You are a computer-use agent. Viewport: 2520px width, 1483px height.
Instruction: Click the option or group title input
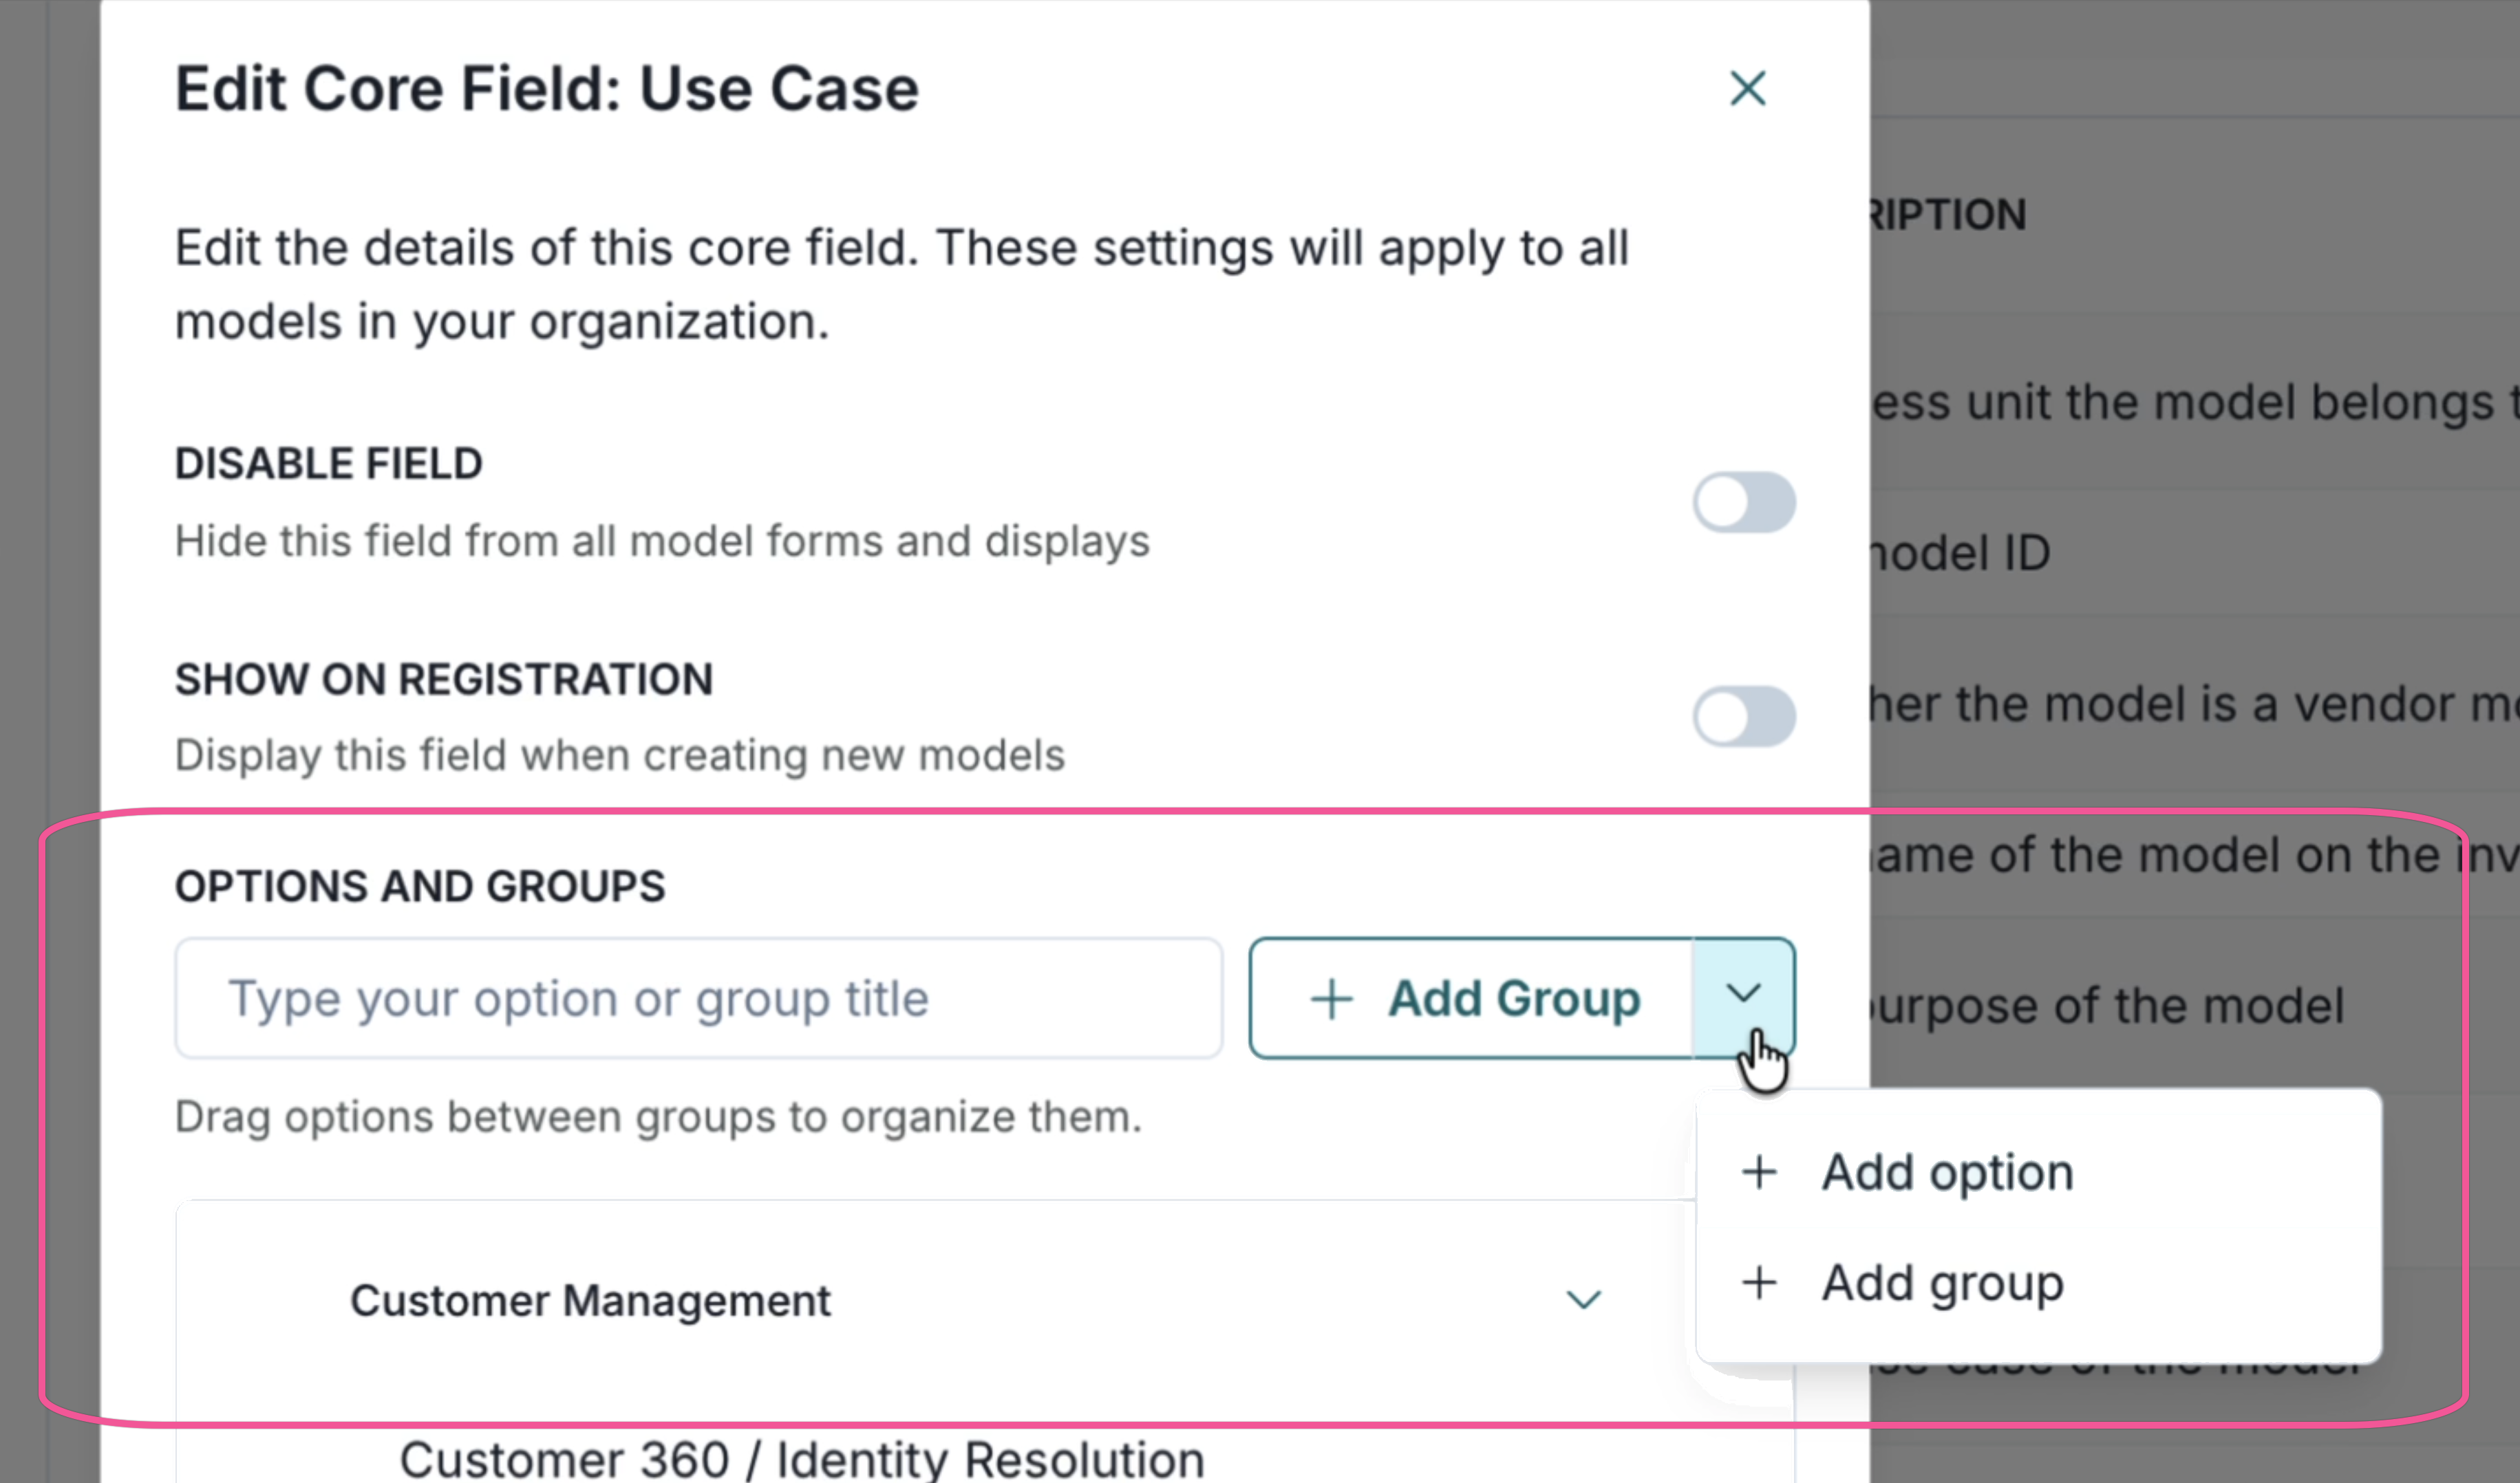[698, 998]
